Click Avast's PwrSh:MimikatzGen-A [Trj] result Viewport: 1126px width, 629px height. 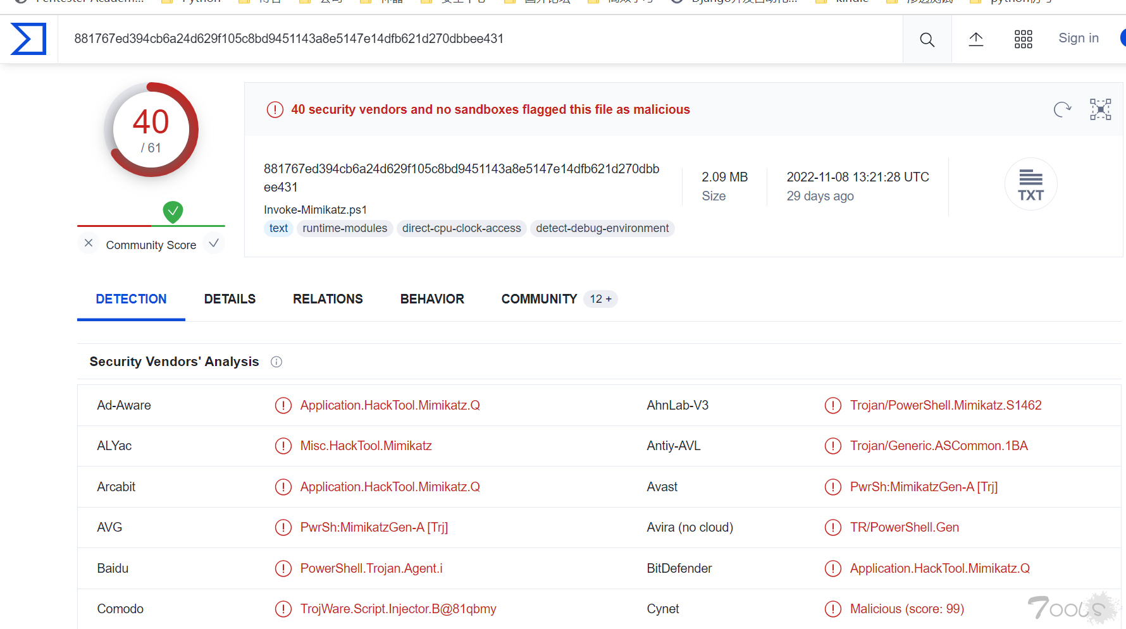point(924,487)
